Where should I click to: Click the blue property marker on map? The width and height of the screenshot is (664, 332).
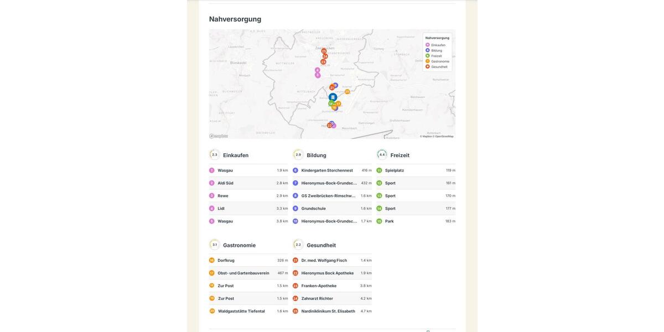point(333,97)
